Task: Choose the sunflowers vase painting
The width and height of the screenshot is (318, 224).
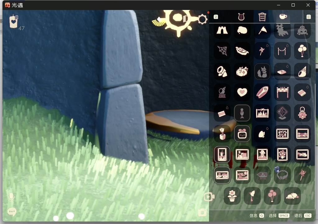Action: (x=282, y=154)
